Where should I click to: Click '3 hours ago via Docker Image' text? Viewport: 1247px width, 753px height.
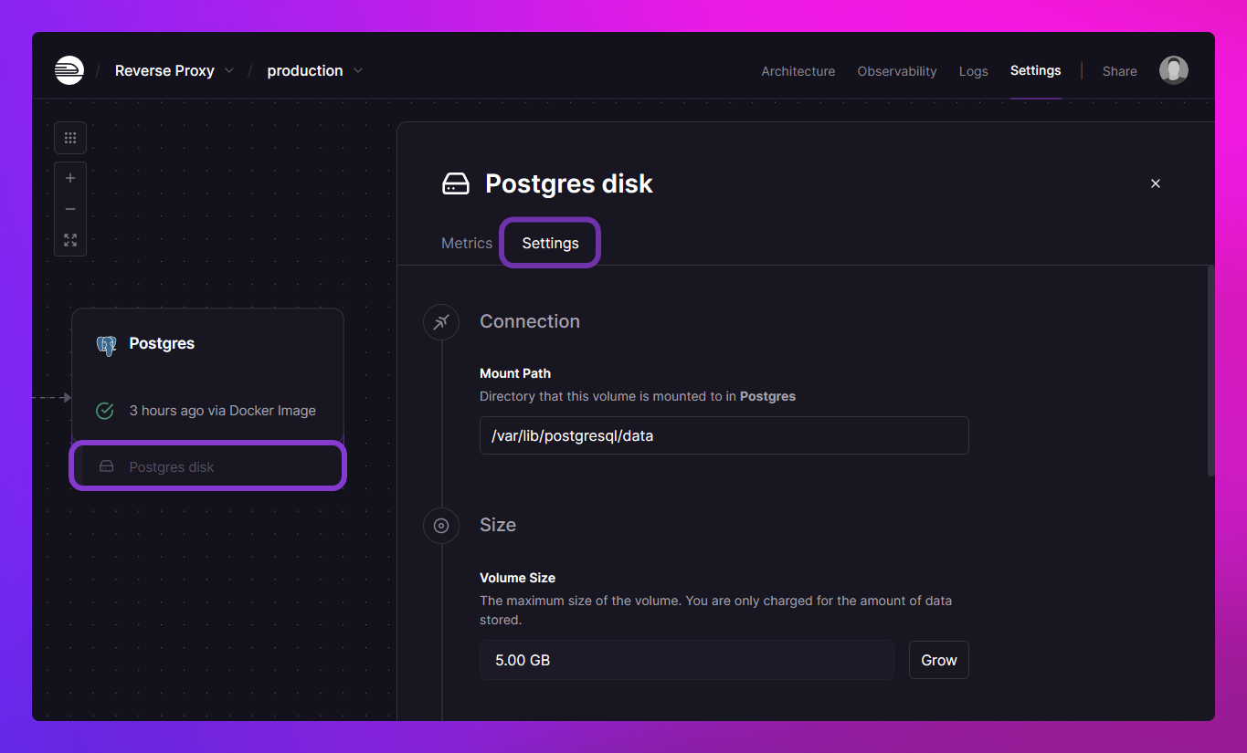(x=223, y=411)
